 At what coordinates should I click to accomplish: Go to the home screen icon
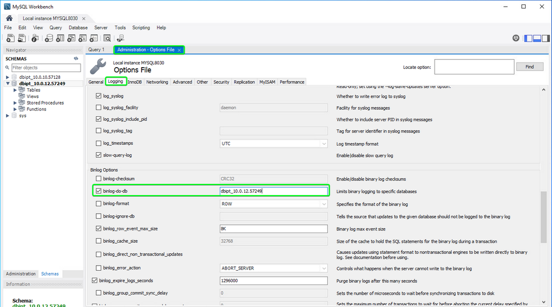9,18
